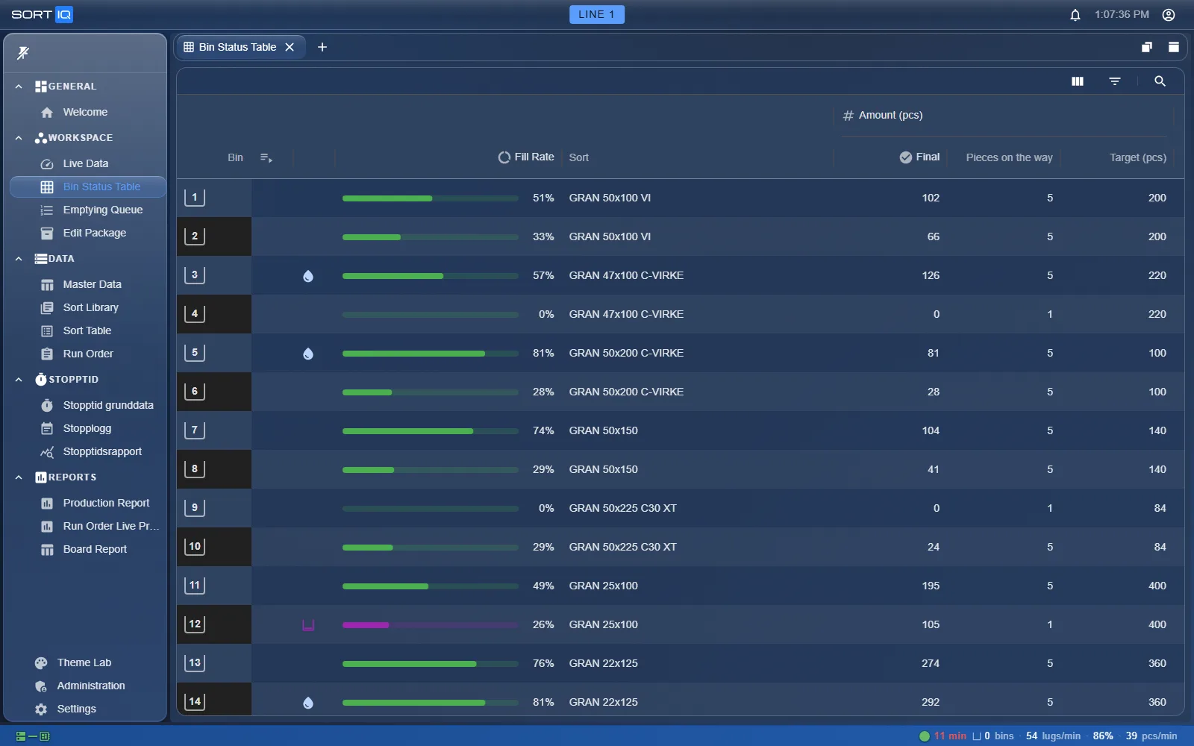
Task: Open the user account icon
Action: point(1169,15)
